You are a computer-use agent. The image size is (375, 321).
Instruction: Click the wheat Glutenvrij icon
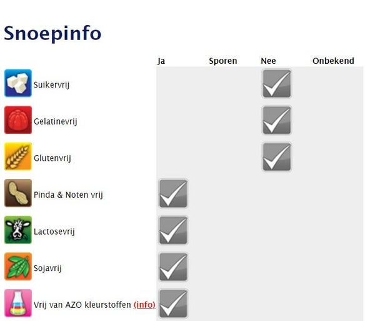click(x=18, y=157)
